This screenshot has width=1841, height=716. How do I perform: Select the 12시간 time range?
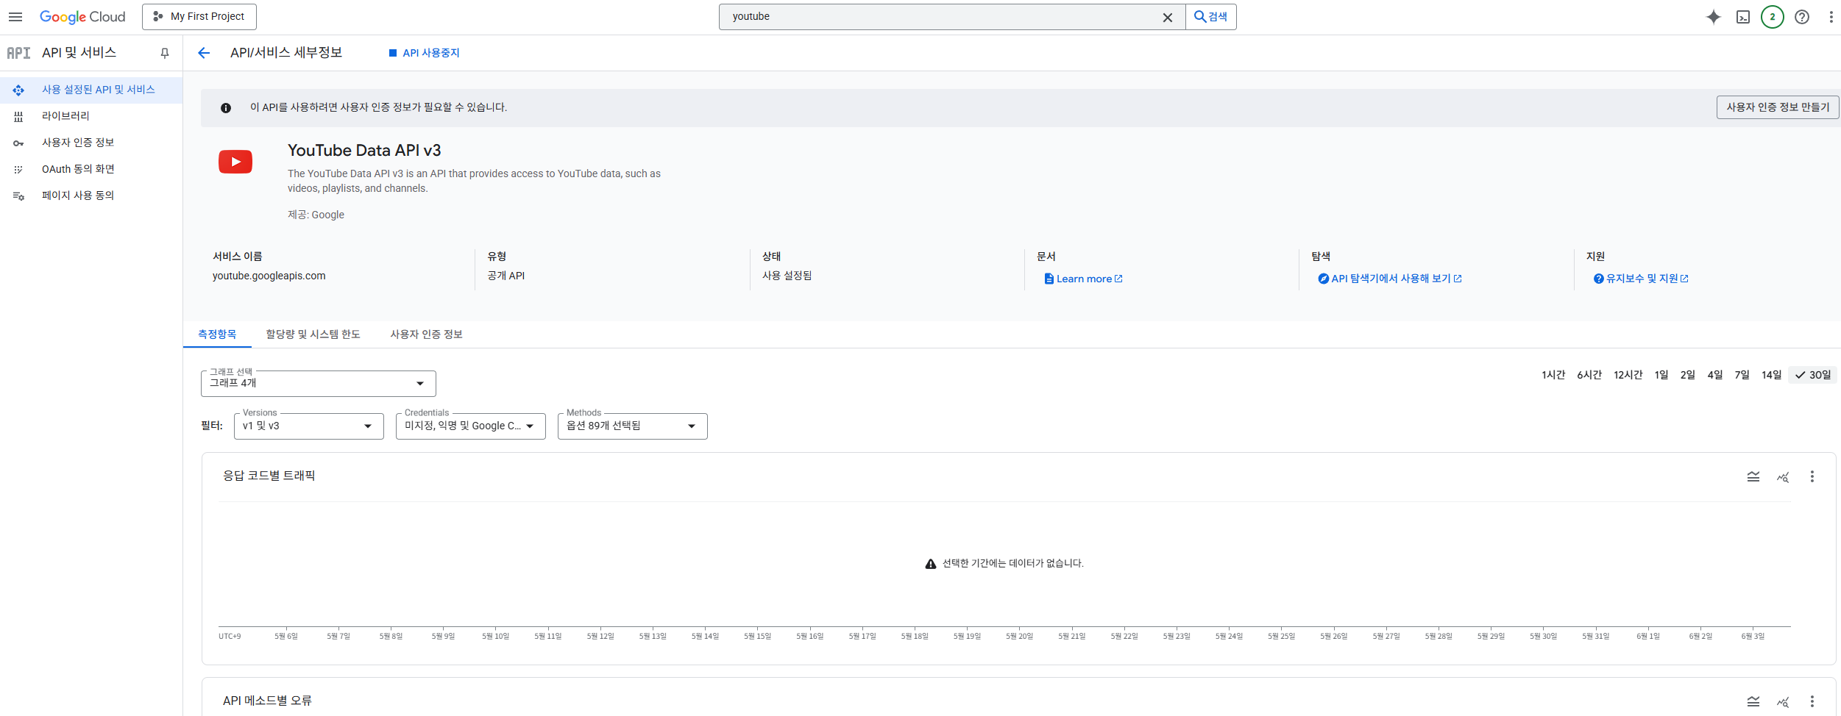pos(1628,375)
